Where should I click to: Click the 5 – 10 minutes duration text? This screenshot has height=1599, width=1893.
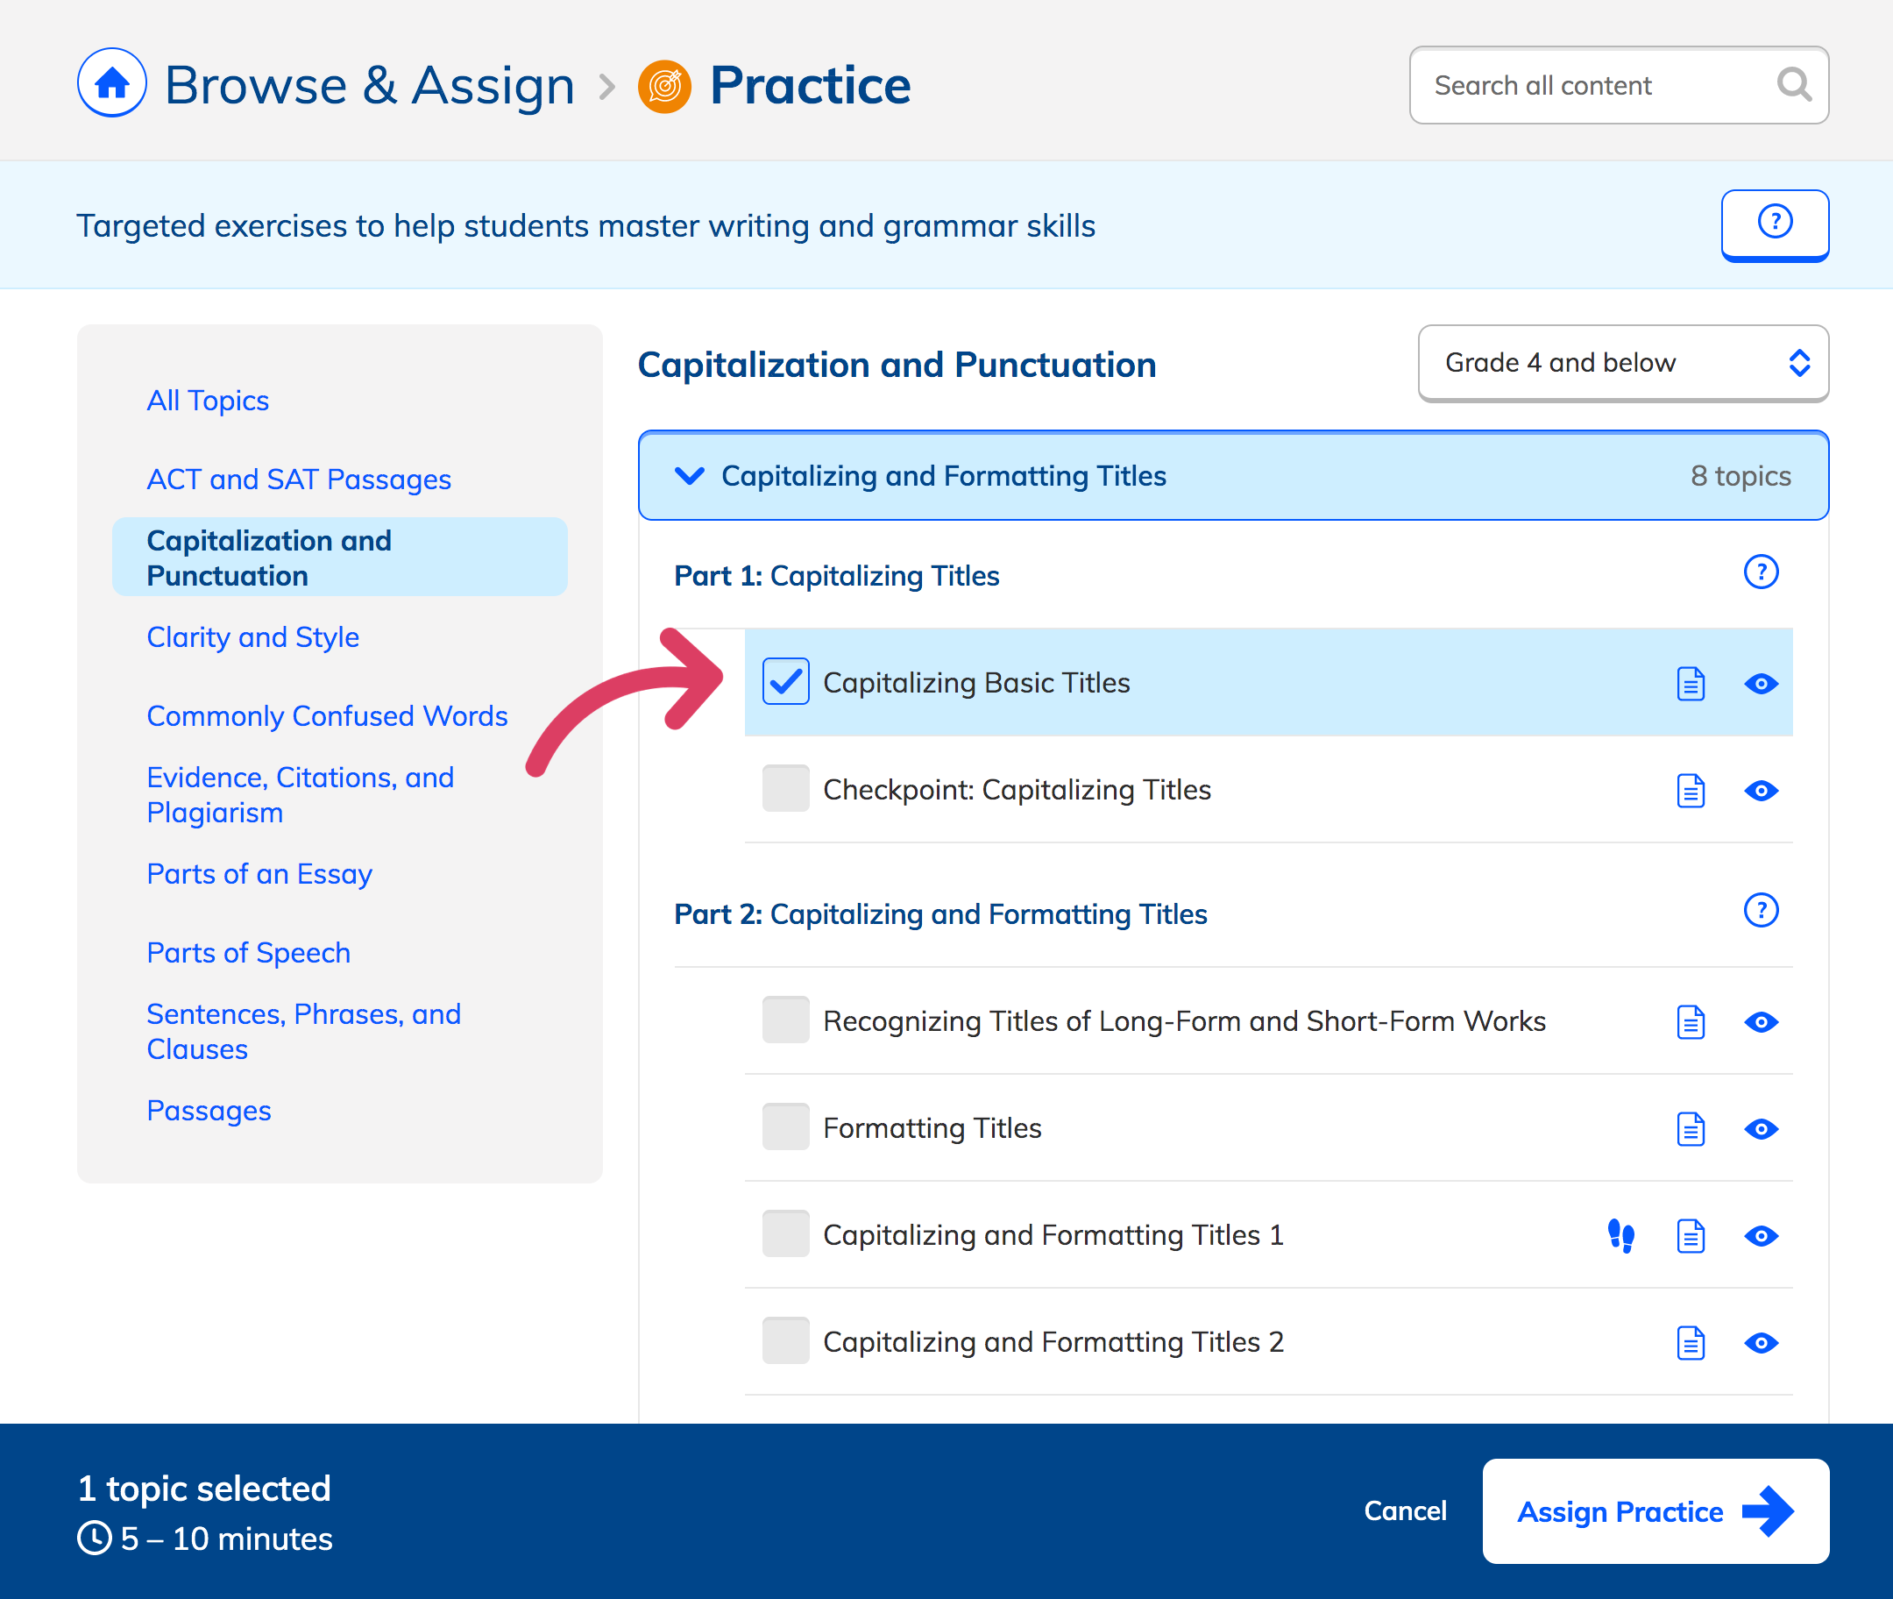tap(226, 1539)
